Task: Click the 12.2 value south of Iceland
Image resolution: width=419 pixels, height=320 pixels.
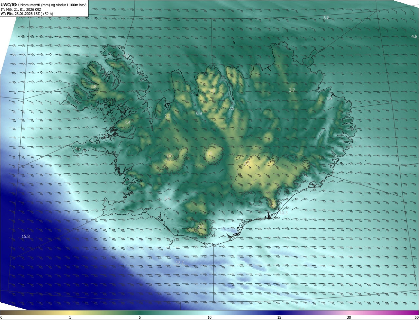Action: [x=180, y=262]
